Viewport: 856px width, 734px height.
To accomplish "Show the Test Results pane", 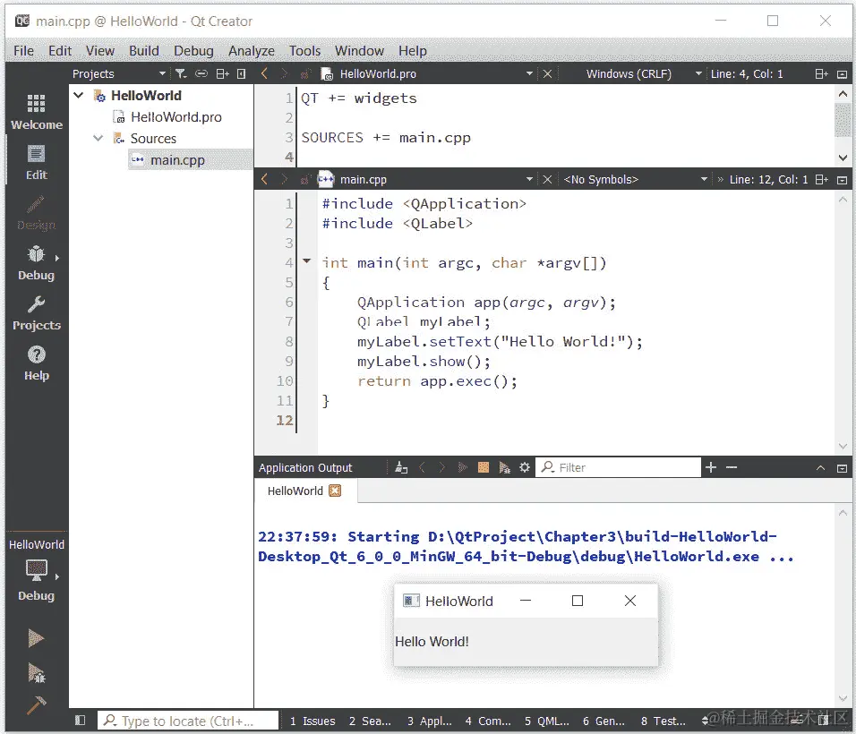I will coord(663,721).
